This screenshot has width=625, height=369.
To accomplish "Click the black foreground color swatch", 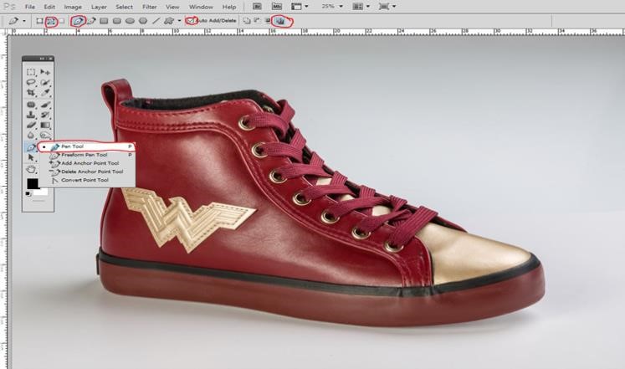I will 33,184.
